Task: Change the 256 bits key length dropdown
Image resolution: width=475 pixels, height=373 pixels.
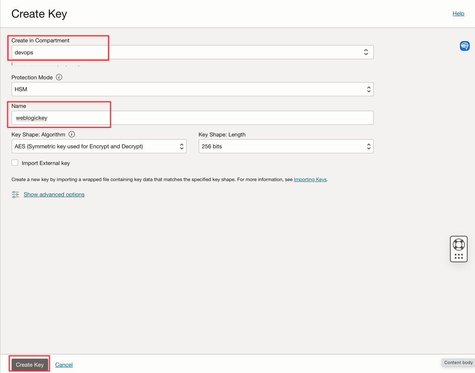Action: (286, 146)
